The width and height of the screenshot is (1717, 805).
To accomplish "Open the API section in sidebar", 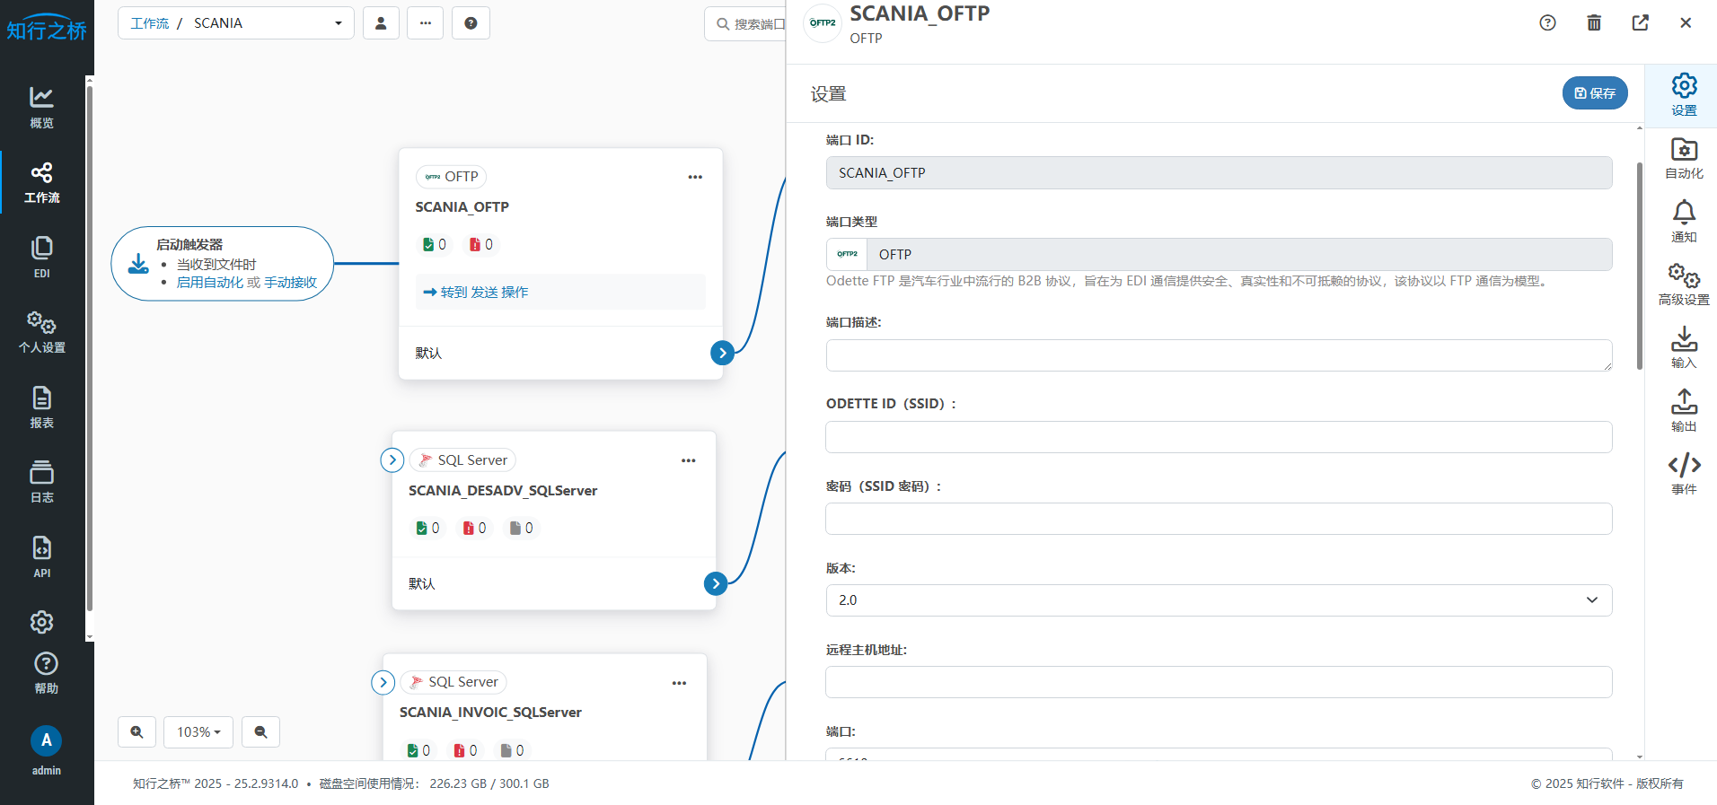I will [x=41, y=556].
